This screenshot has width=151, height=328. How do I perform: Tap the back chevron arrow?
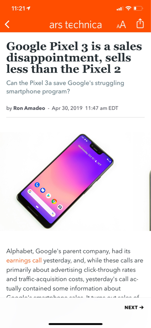tap(7, 24)
